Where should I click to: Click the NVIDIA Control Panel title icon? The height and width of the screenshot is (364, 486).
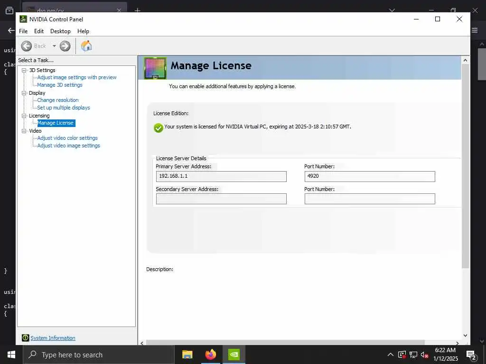(23, 19)
